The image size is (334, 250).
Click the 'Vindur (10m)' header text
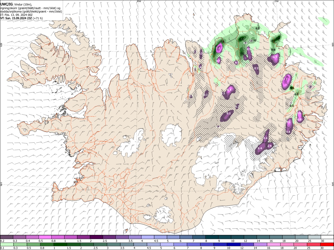click(x=23, y=4)
